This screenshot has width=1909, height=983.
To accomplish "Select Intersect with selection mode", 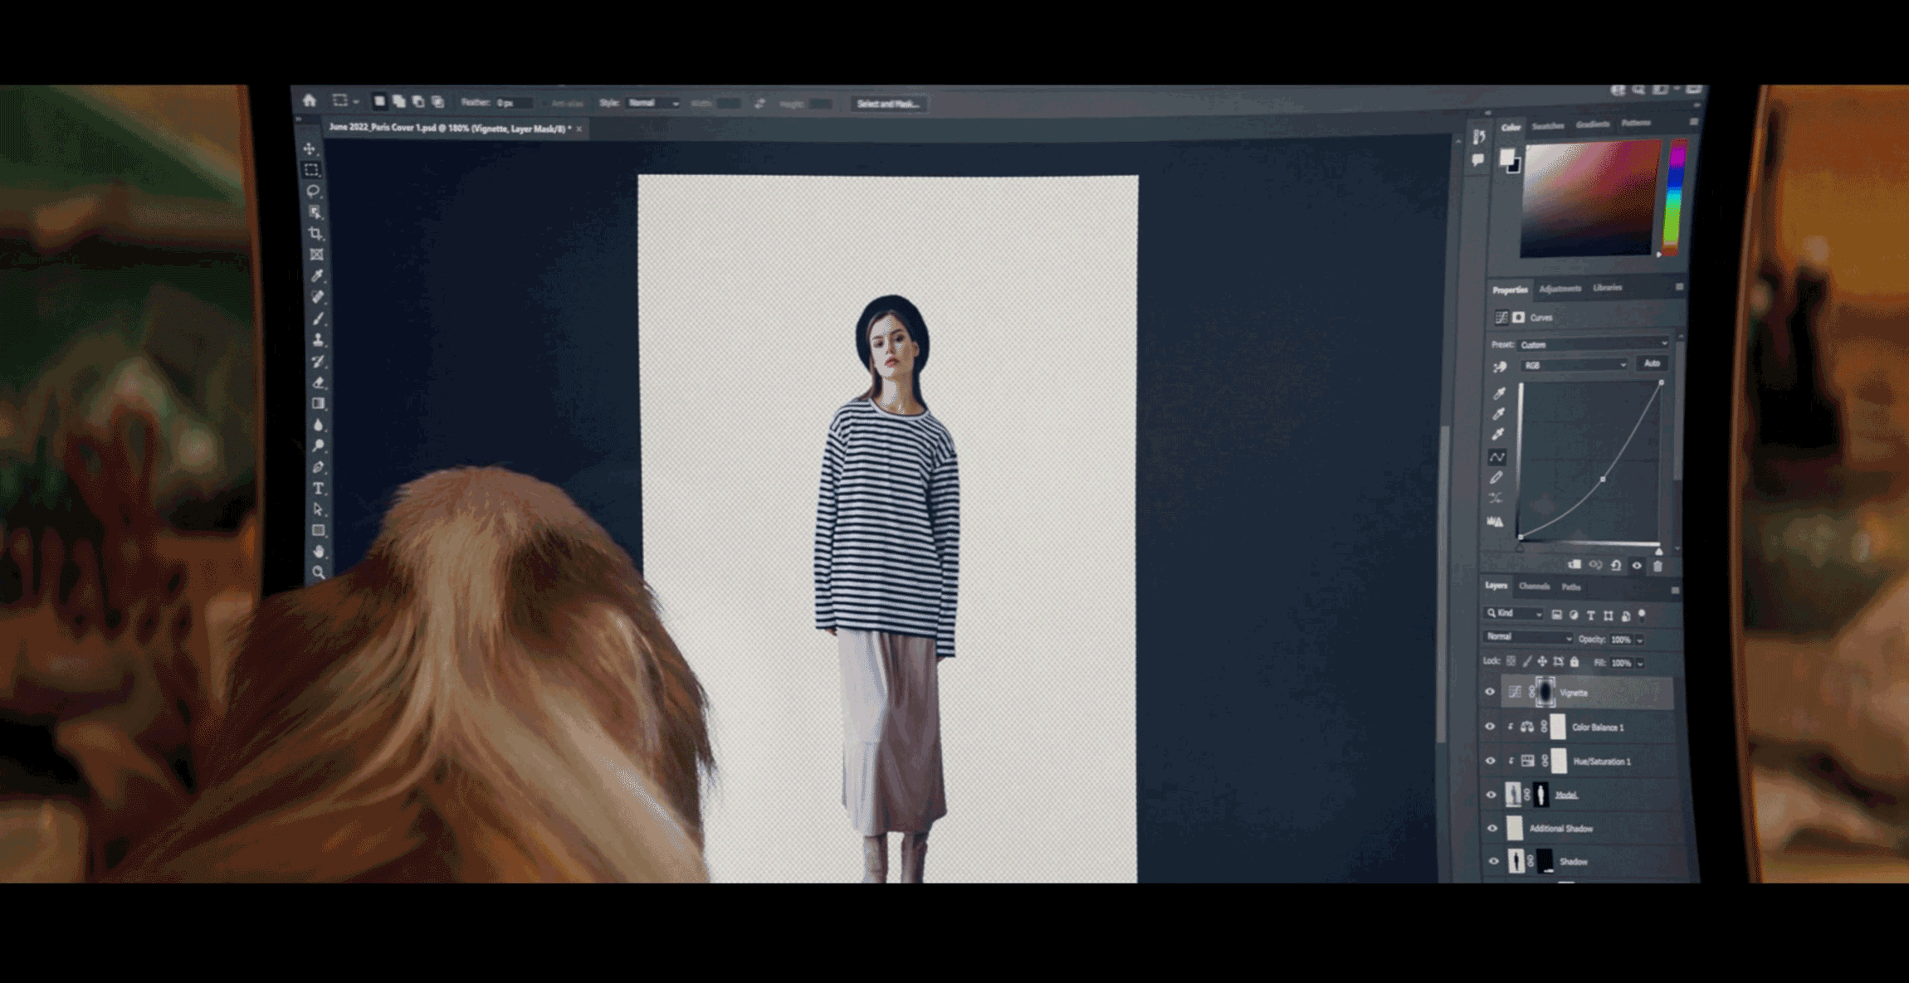I will coord(438,101).
